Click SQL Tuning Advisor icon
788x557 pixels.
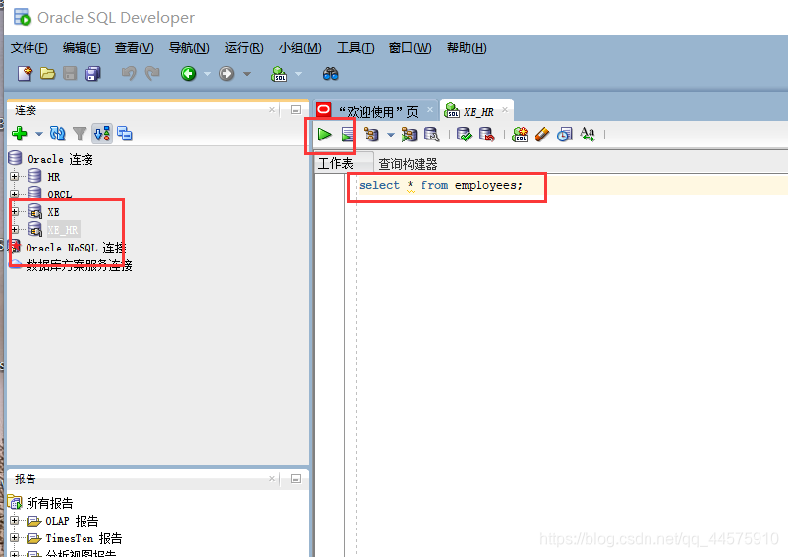[431, 135]
